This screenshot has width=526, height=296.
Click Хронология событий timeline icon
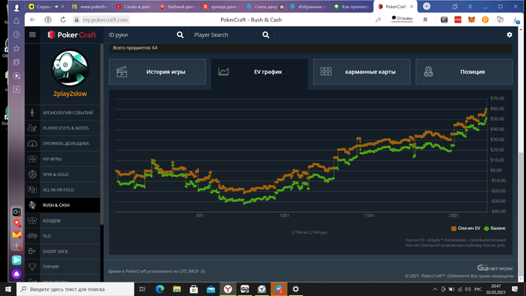pos(32,113)
